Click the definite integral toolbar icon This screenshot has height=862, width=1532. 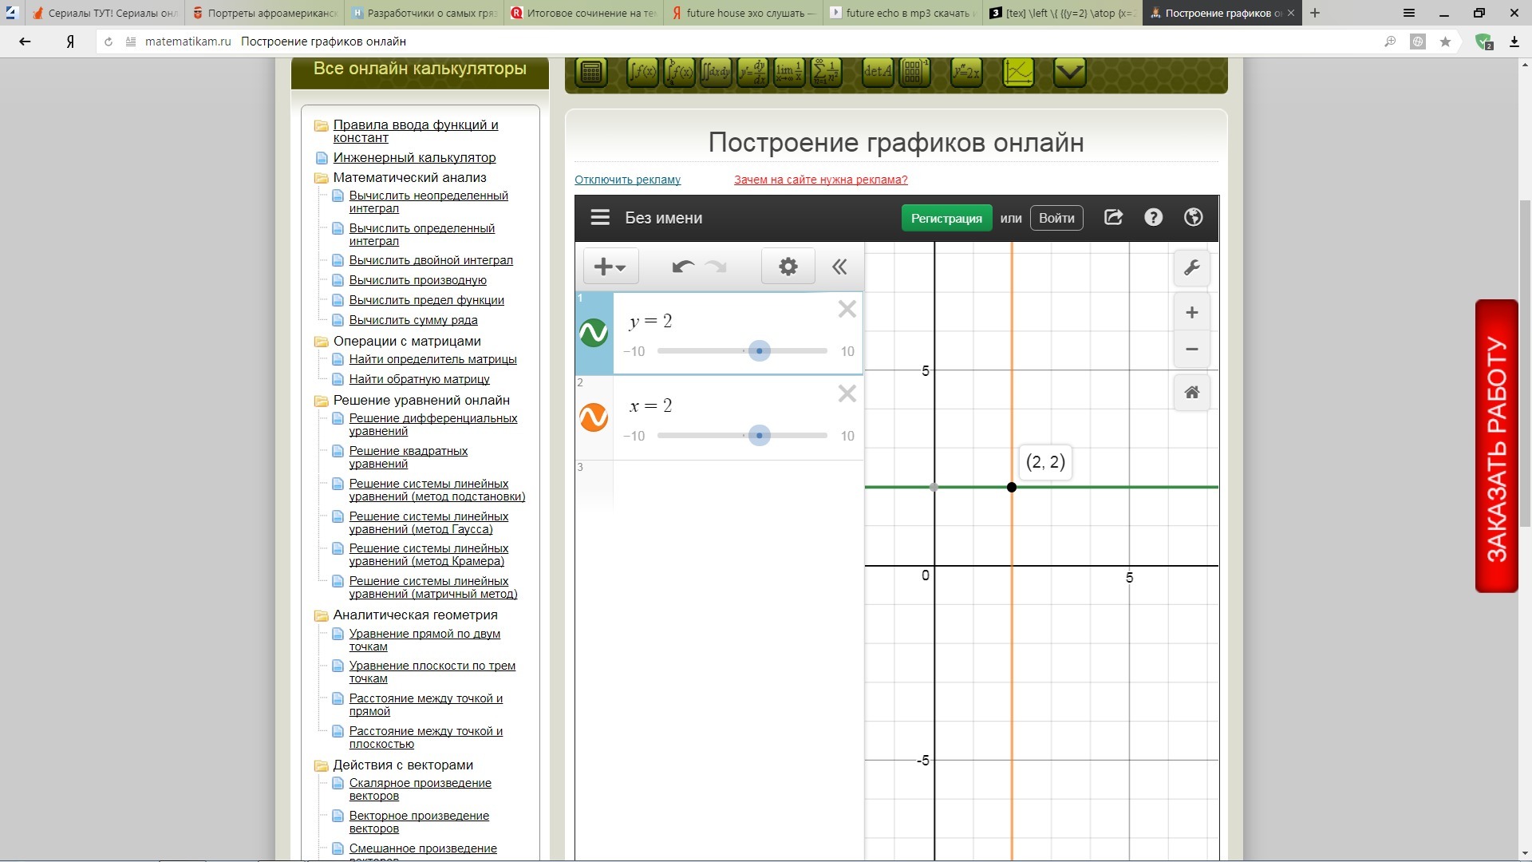(x=679, y=73)
